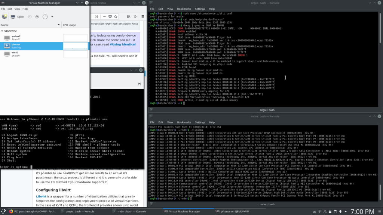Open Firefox Library icon in toolbar
Viewport: 383px width, 215px height.
click(x=129, y=17)
